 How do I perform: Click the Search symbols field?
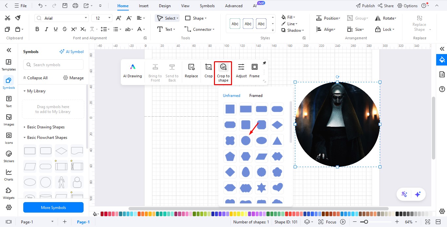point(53,65)
